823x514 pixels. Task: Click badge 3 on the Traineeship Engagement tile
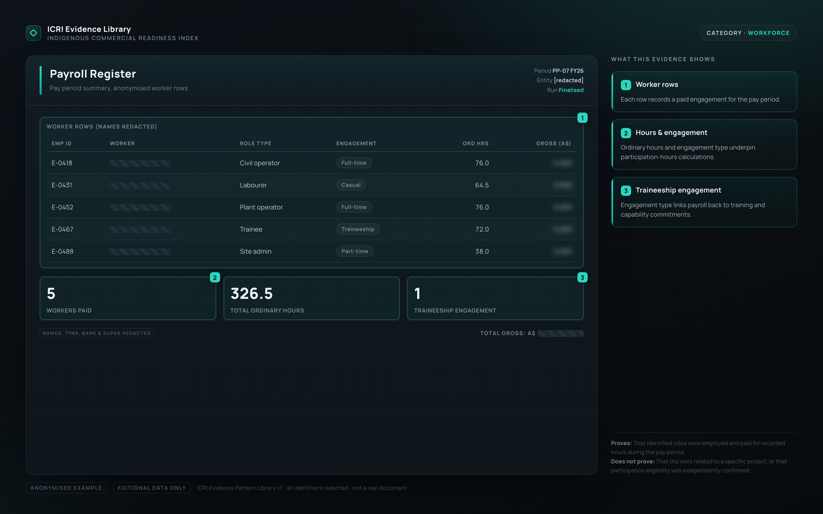(582, 277)
